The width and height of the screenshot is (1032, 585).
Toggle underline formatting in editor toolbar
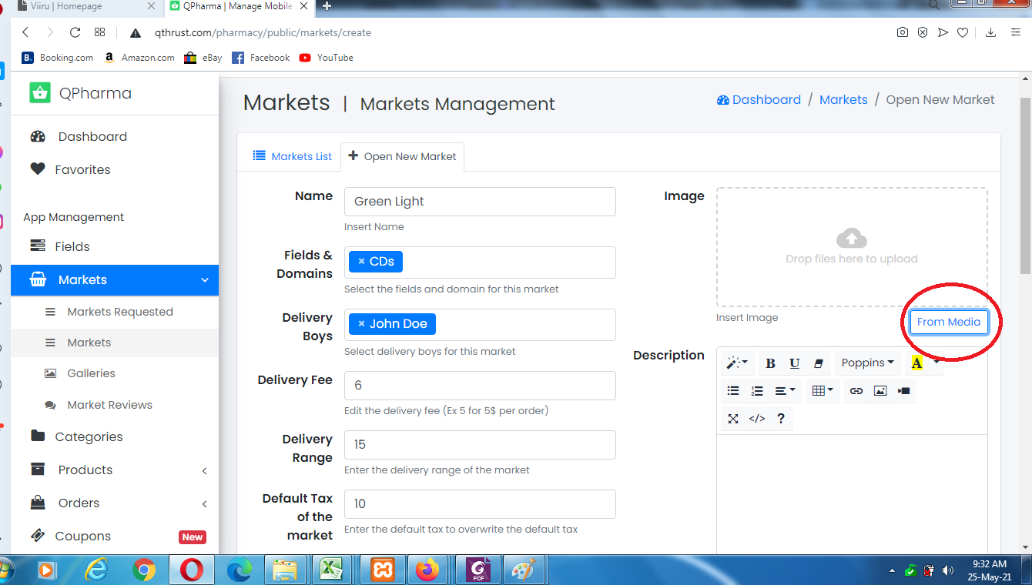794,363
